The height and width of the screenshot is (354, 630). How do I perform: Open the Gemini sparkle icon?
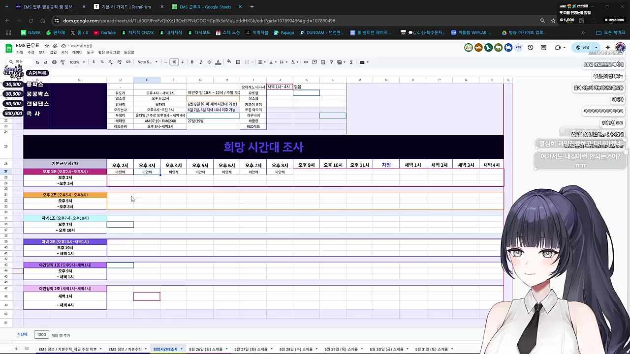(608, 48)
